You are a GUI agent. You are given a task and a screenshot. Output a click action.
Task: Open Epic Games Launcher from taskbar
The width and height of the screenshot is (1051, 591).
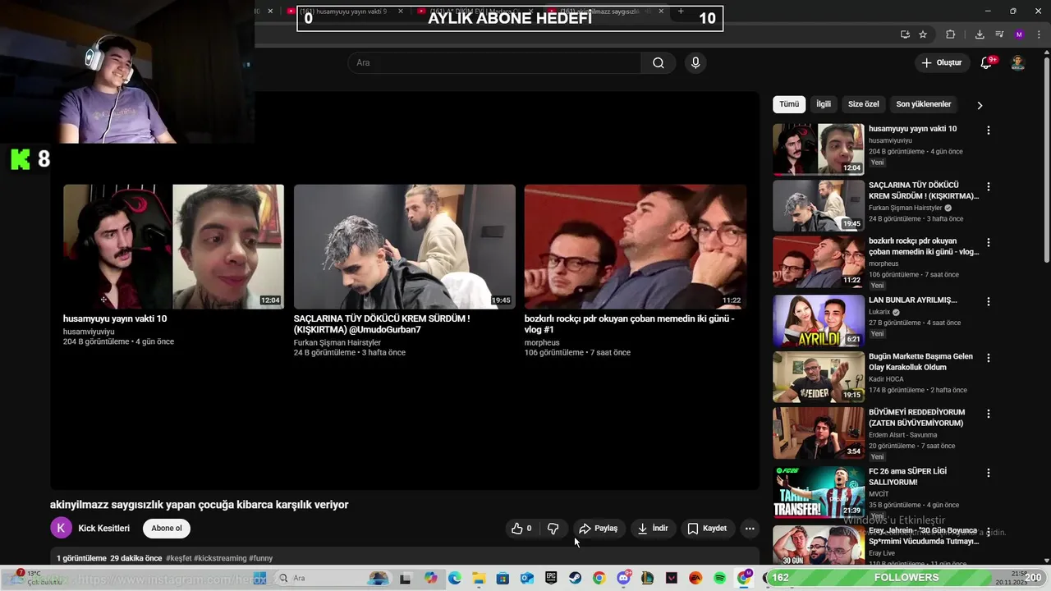pyautogui.click(x=551, y=578)
